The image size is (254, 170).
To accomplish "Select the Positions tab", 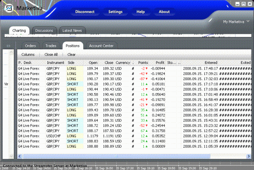I will 73,46.
